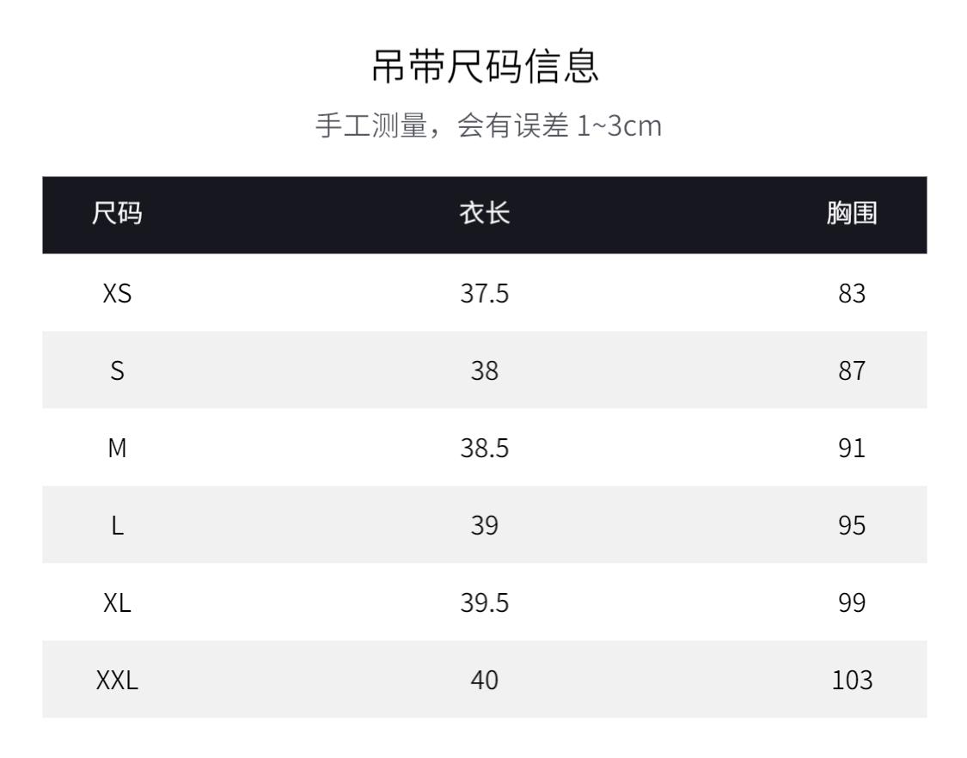Click the S size row label
The width and height of the screenshot is (967, 758).
(117, 371)
